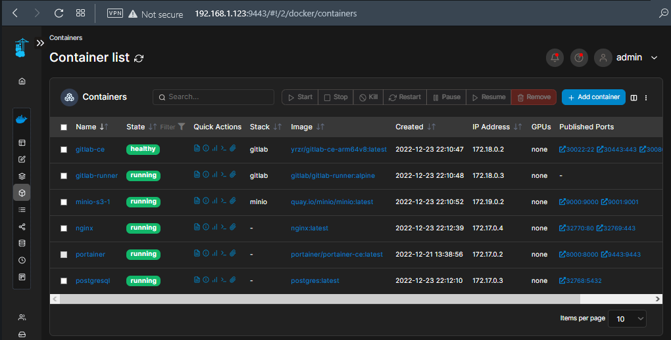Open the nginx:latest image link
Viewport: 671px width, 340px height.
tap(309, 228)
